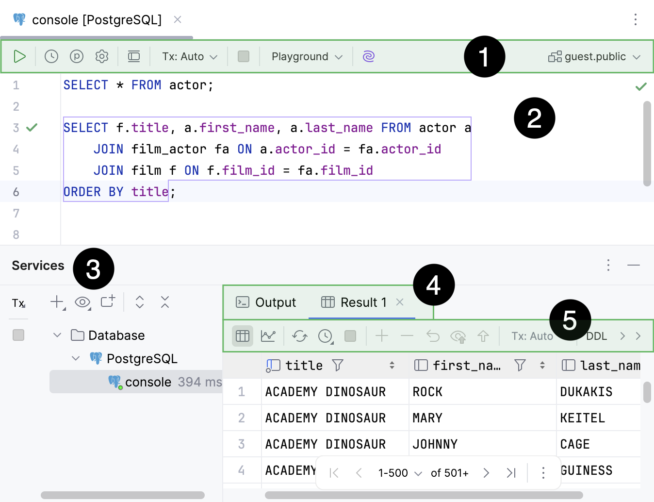Toggle visibility options with the eye icon
The height and width of the screenshot is (502, 654).
pos(82,302)
